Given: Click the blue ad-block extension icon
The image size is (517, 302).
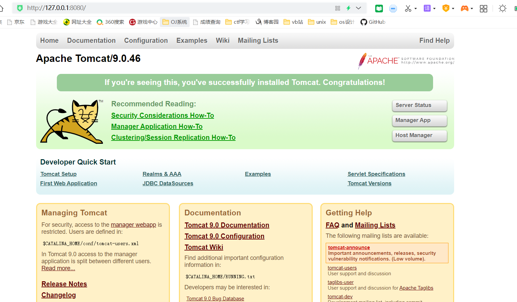Looking at the screenshot, I should [393, 8].
